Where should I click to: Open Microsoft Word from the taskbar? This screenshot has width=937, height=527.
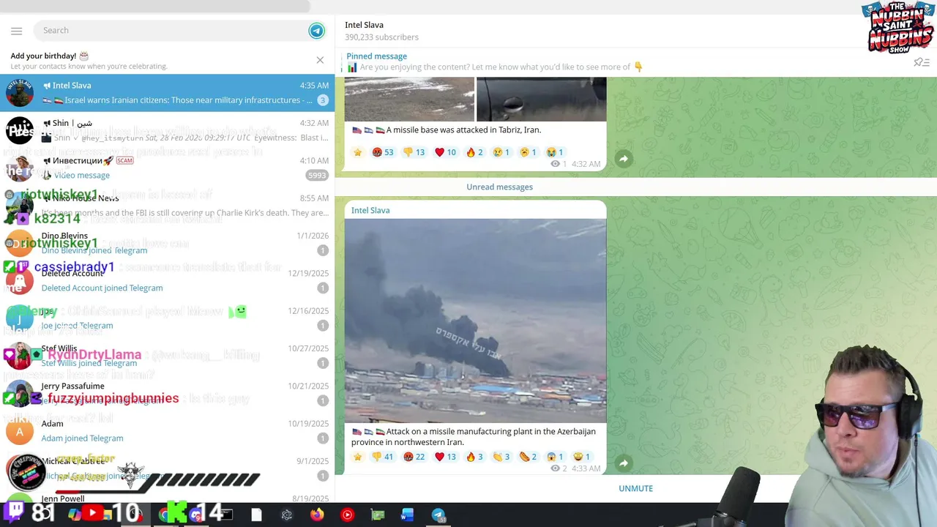click(408, 515)
